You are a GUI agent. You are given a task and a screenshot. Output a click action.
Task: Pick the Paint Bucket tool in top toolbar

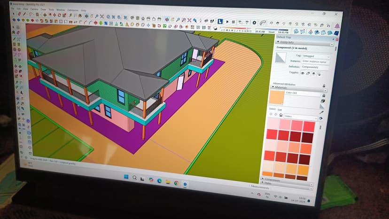[x=80, y=16]
